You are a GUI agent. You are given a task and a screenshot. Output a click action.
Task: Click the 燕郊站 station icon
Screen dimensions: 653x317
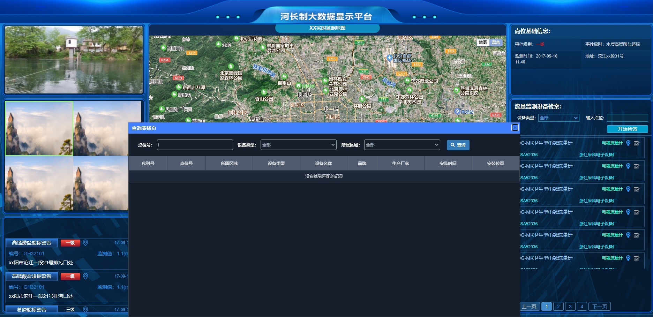coord(457,112)
